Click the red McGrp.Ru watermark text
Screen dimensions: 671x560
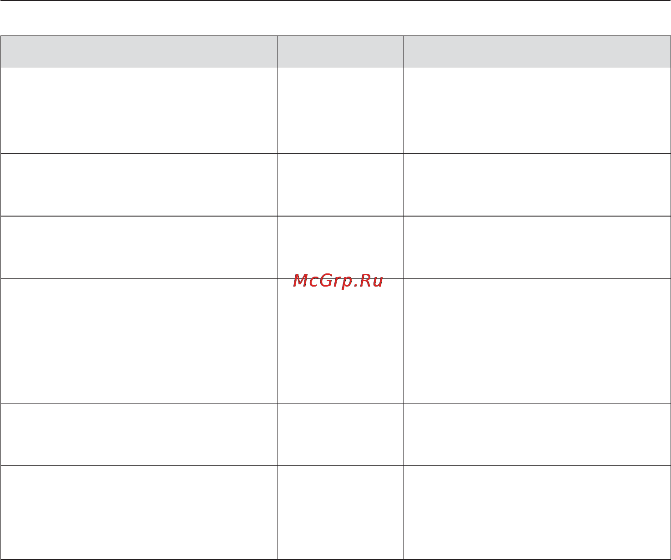tap(338, 281)
